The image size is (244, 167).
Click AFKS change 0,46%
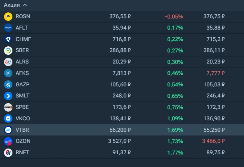175,73
